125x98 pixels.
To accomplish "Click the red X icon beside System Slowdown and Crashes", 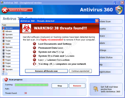I will click(x=34, y=56).
